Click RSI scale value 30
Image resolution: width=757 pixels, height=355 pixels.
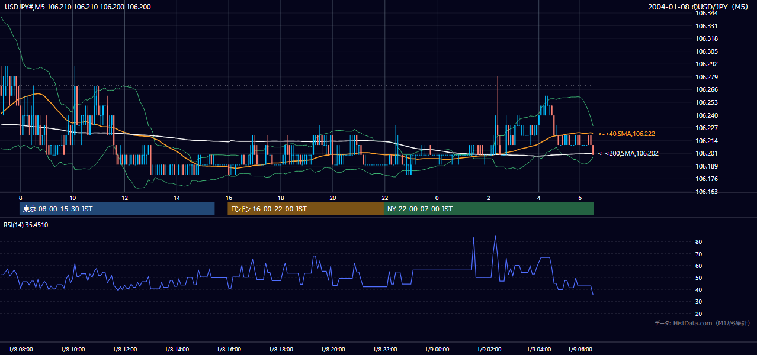click(699, 302)
